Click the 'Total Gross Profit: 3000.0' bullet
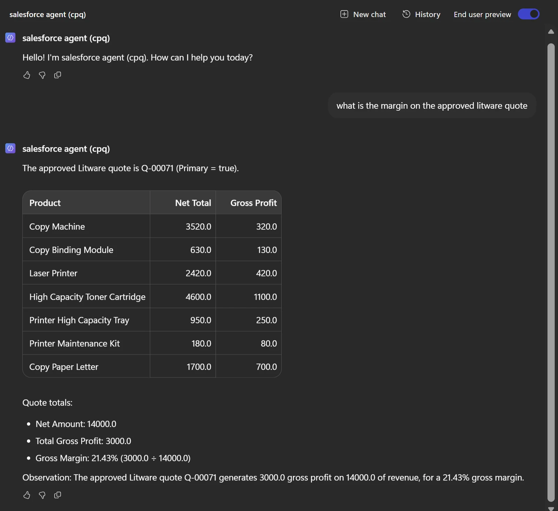The width and height of the screenshot is (558, 511). pos(83,441)
